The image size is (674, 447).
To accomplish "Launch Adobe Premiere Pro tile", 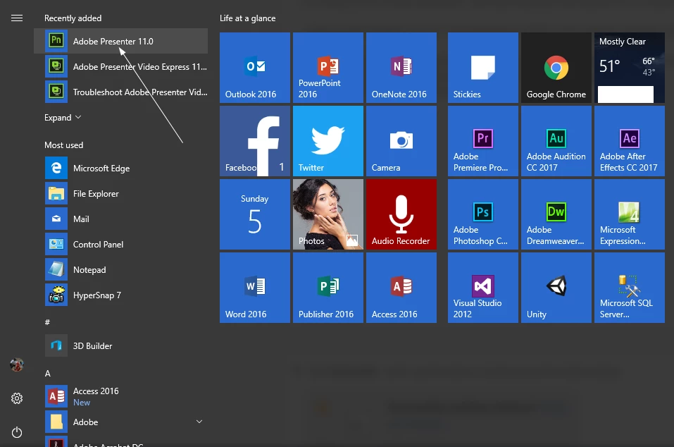I will pyautogui.click(x=482, y=141).
